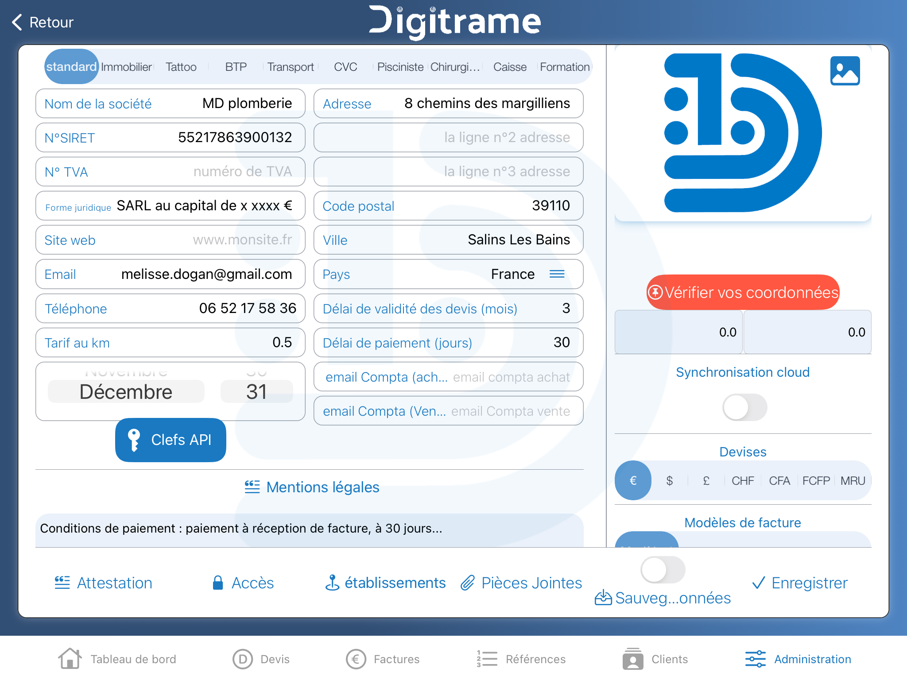Click the Forme juridique field
The image size is (907, 680).
(x=171, y=206)
